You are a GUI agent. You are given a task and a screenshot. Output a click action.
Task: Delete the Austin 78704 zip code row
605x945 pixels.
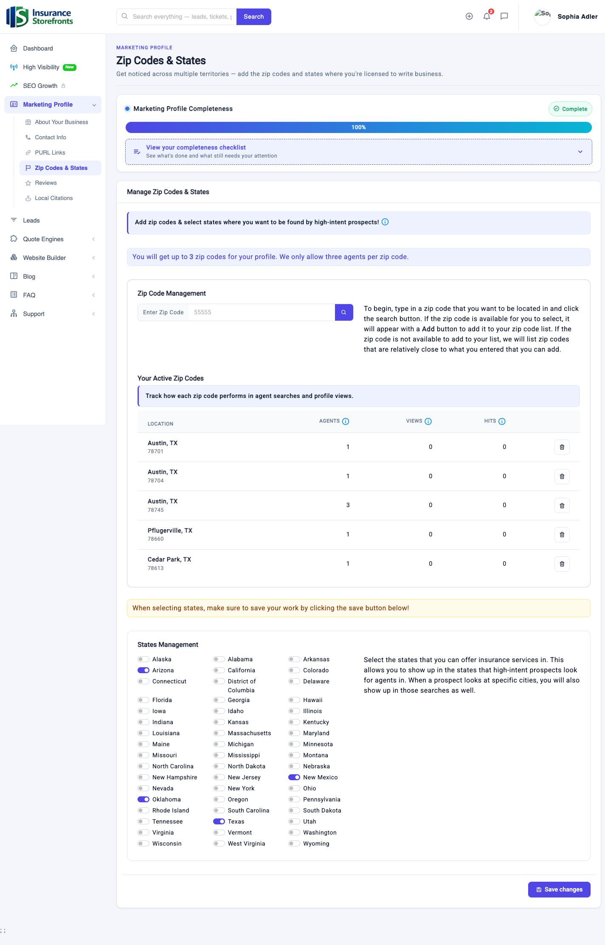[562, 477]
